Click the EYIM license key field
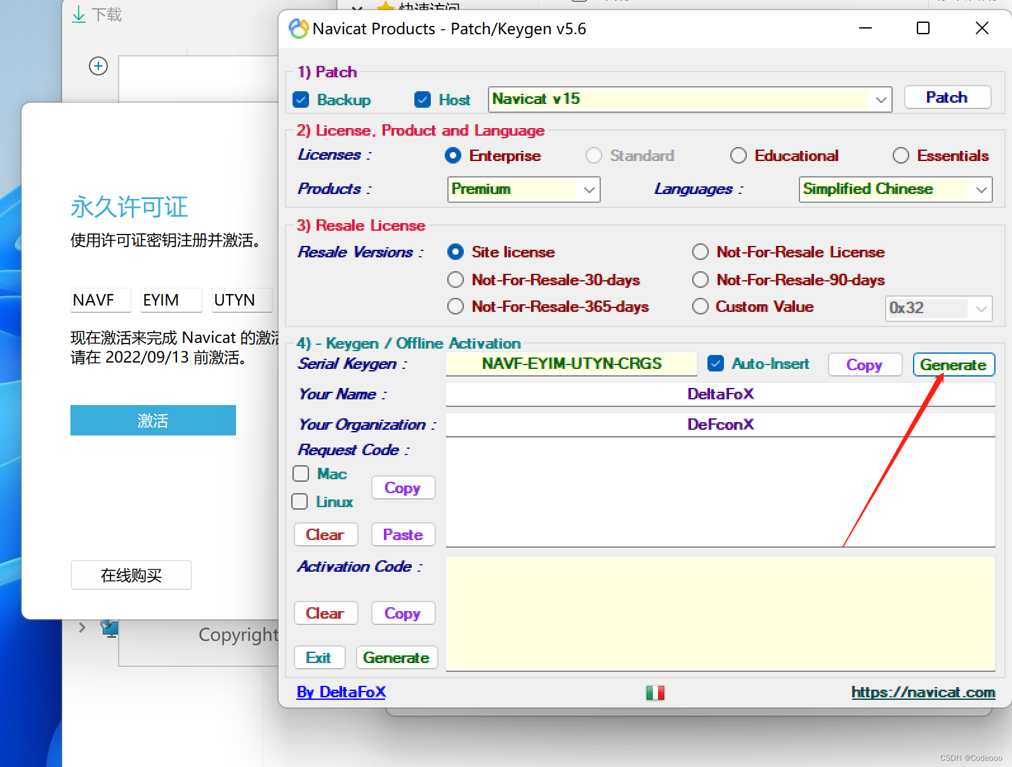Image resolution: width=1012 pixels, height=767 pixels. [x=171, y=300]
